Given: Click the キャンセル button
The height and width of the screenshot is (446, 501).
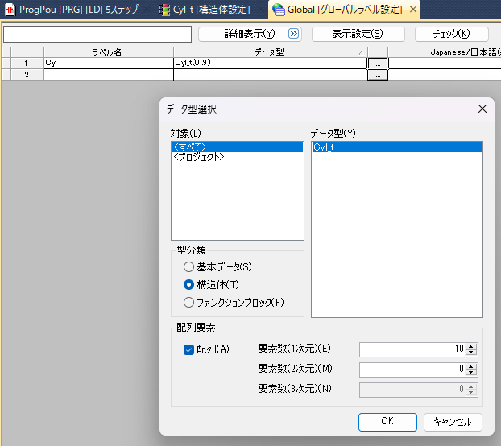Looking at the screenshot, I should tap(453, 422).
